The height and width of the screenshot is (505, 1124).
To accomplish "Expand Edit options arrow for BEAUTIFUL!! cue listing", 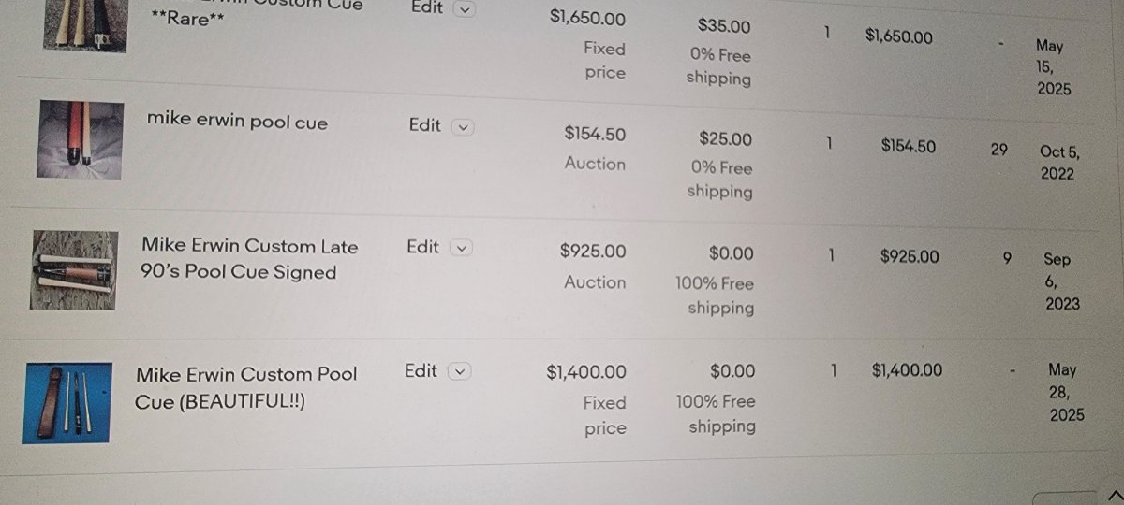I will (x=458, y=372).
